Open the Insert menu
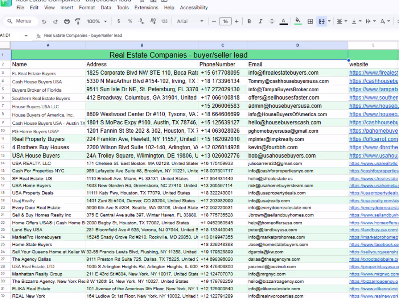Image resolution: width=399 pixels, height=299 pixels. click(67, 8)
